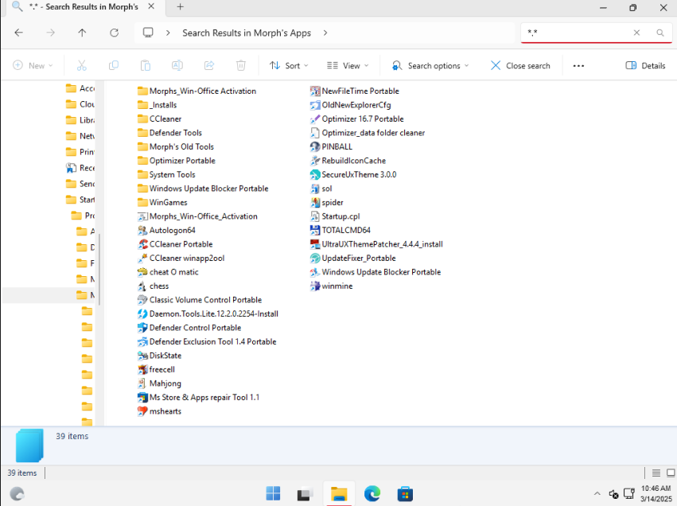Open the View dropdown
Viewport: 677px width, 506px height.
click(x=348, y=65)
